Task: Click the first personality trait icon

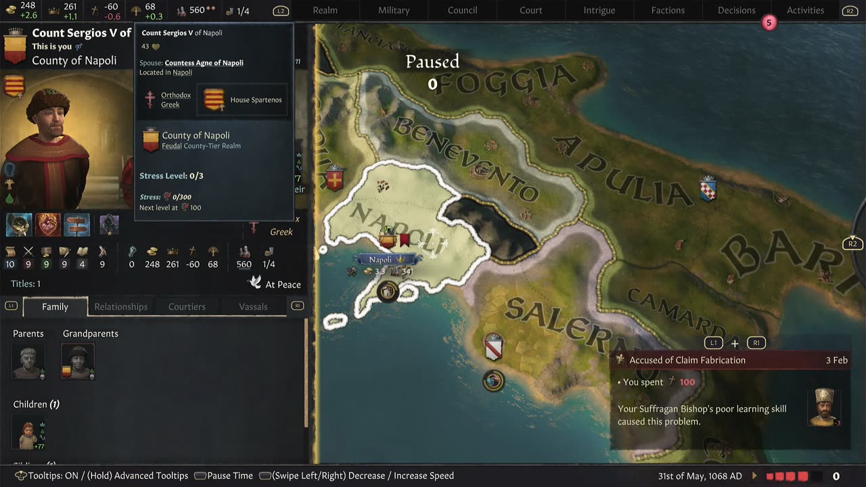Action: 19,225
